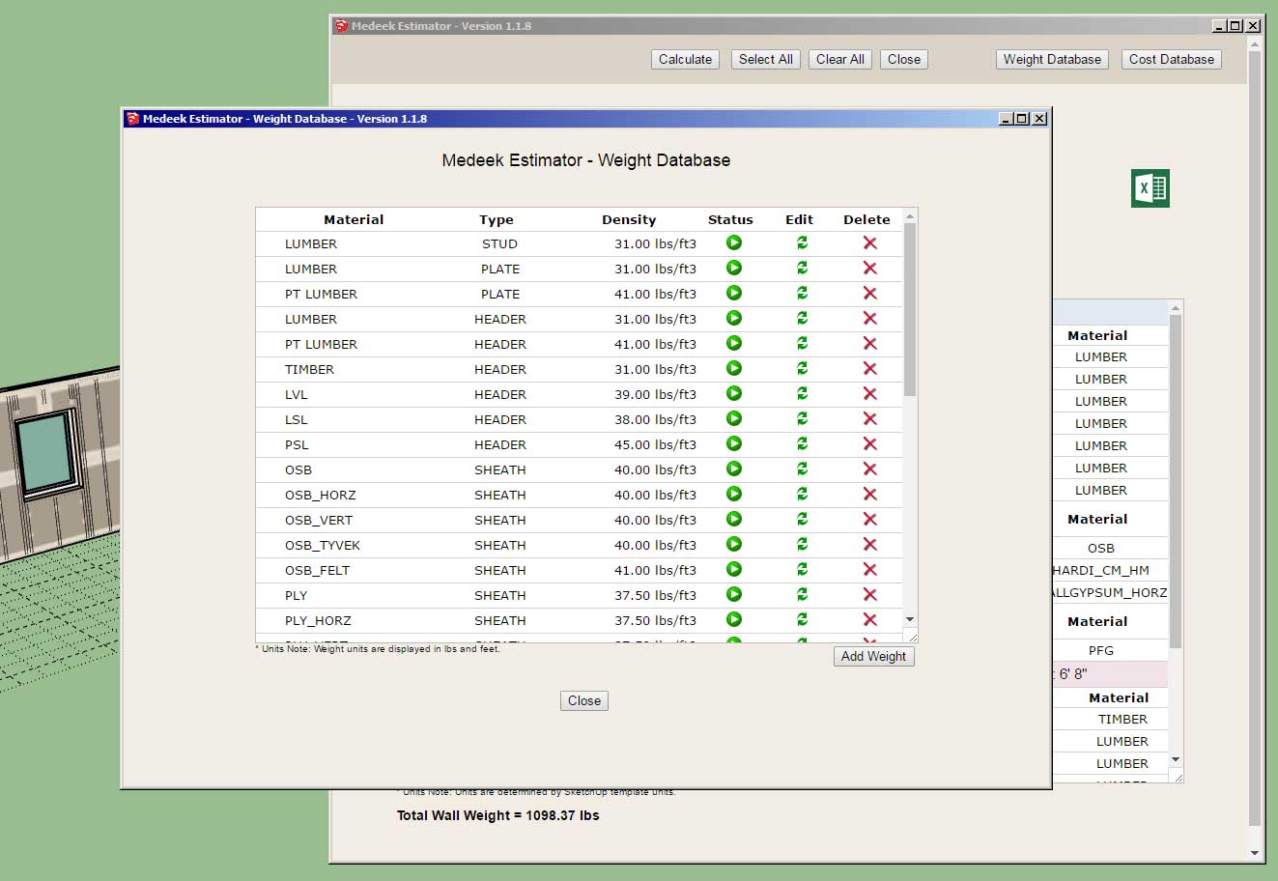Delete the OSB_VERT sheathing entry
This screenshot has height=881, width=1278.
click(869, 520)
